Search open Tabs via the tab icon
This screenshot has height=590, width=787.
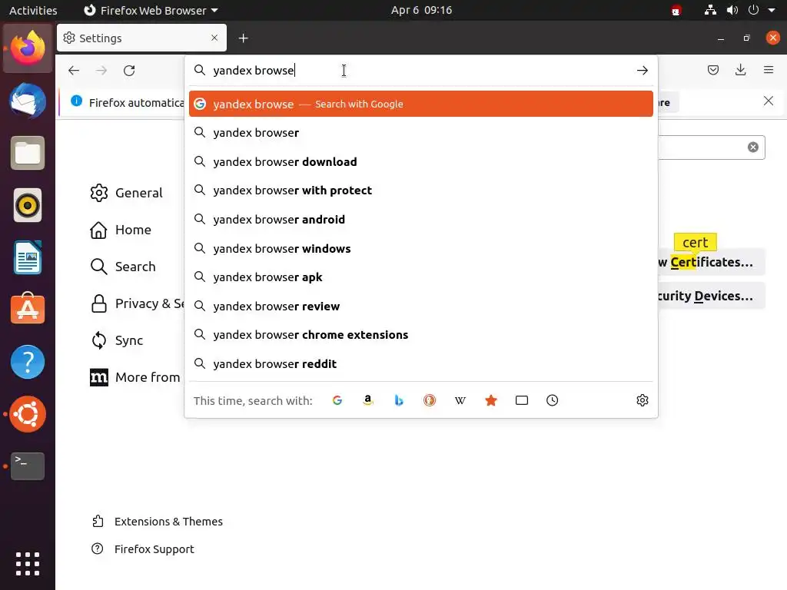click(522, 400)
